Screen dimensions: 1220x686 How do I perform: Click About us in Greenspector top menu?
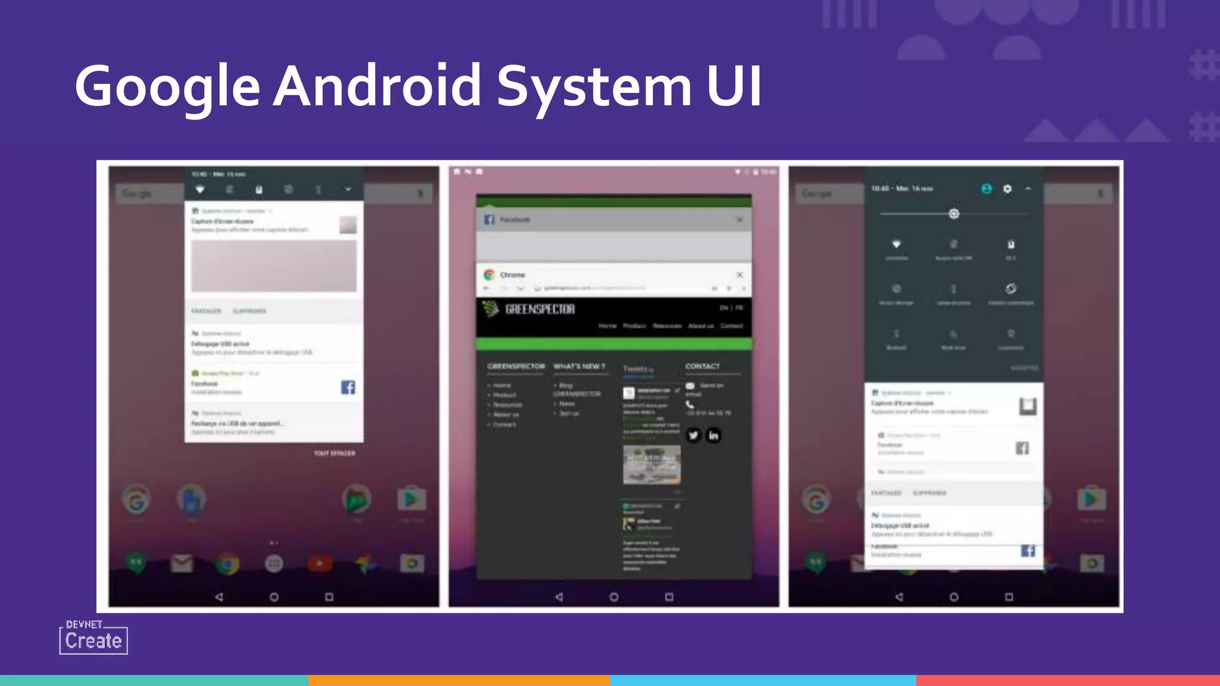[701, 326]
